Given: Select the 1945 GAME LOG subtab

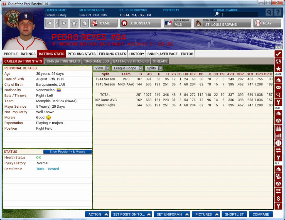Looking at the screenshot, I should click(x=96, y=61).
